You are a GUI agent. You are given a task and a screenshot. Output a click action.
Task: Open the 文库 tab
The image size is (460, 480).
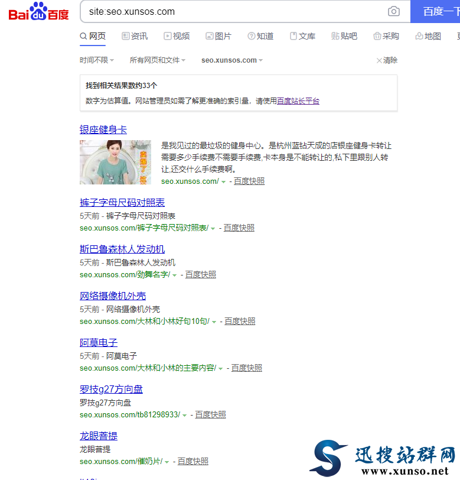302,36
